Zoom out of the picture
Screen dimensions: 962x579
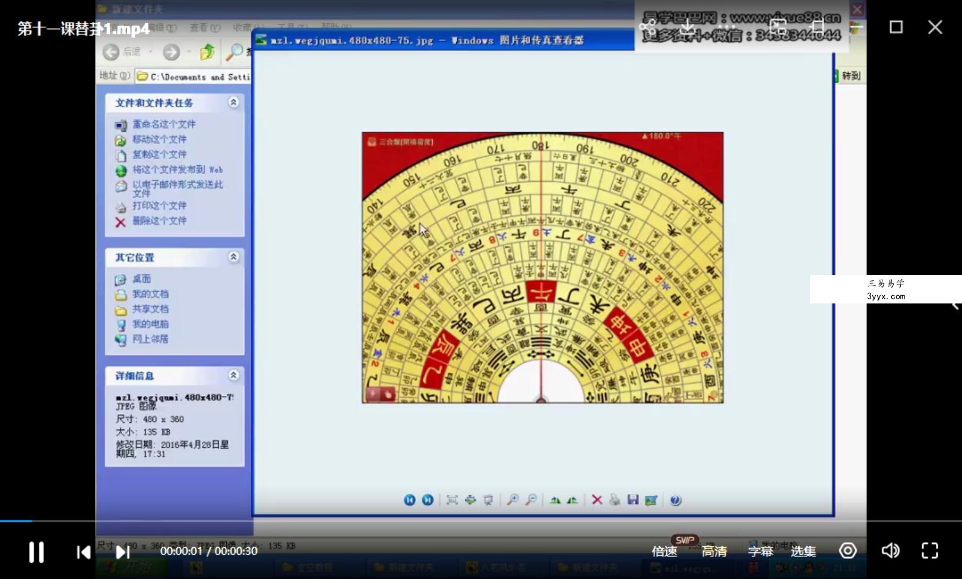pos(531,500)
